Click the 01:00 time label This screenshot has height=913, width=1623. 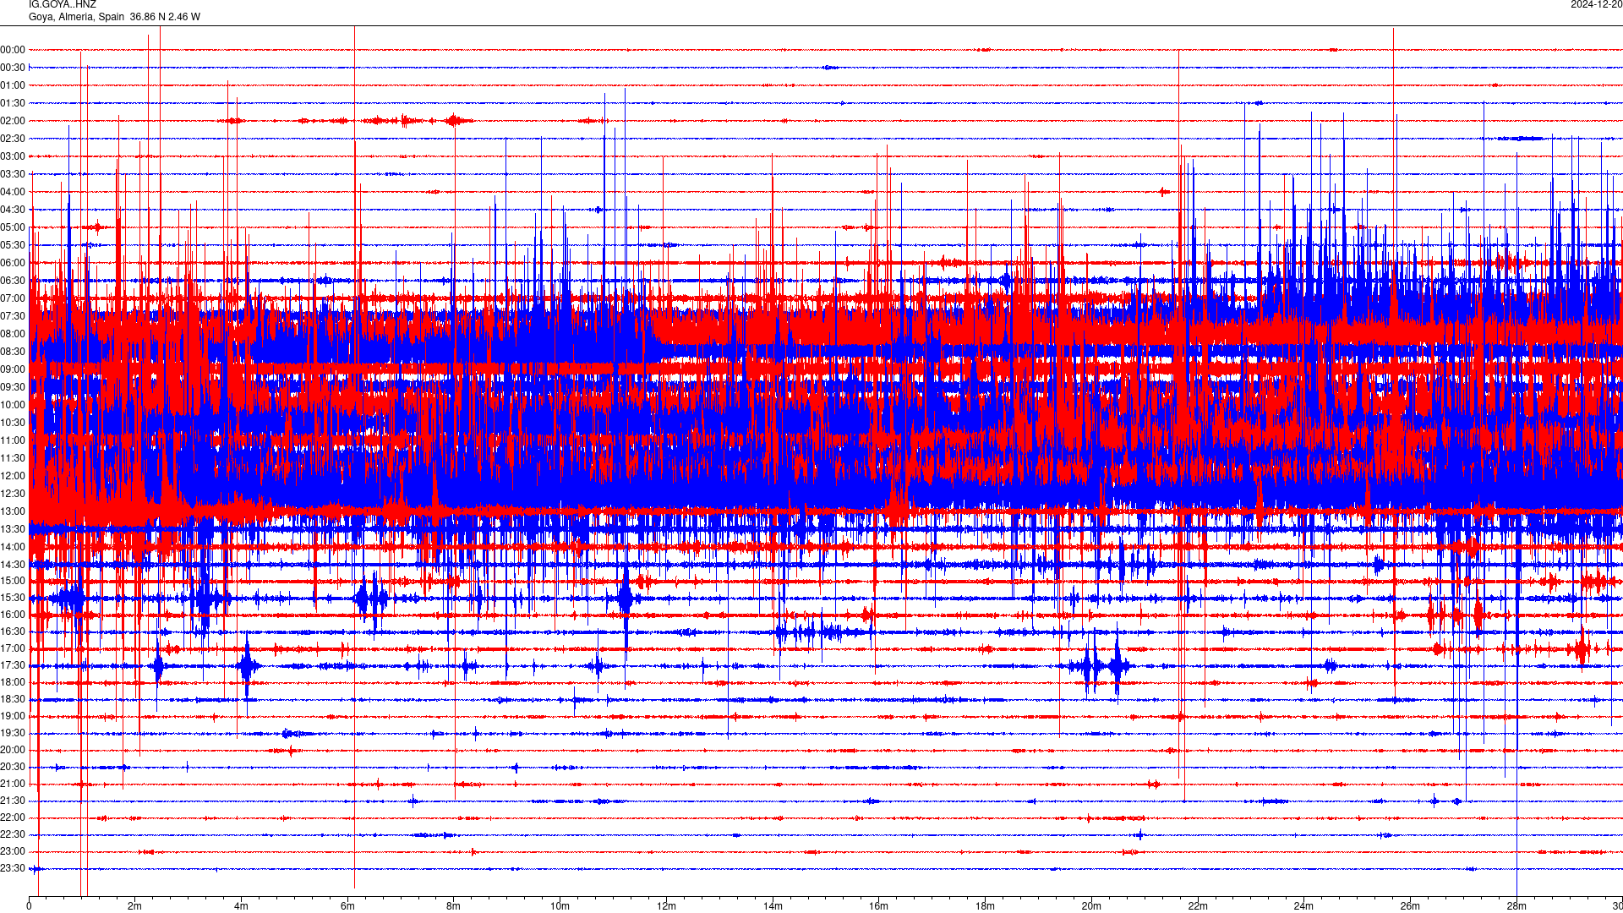pyautogui.click(x=13, y=85)
